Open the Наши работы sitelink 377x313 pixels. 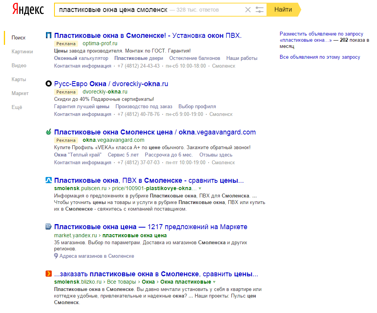[242, 58]
